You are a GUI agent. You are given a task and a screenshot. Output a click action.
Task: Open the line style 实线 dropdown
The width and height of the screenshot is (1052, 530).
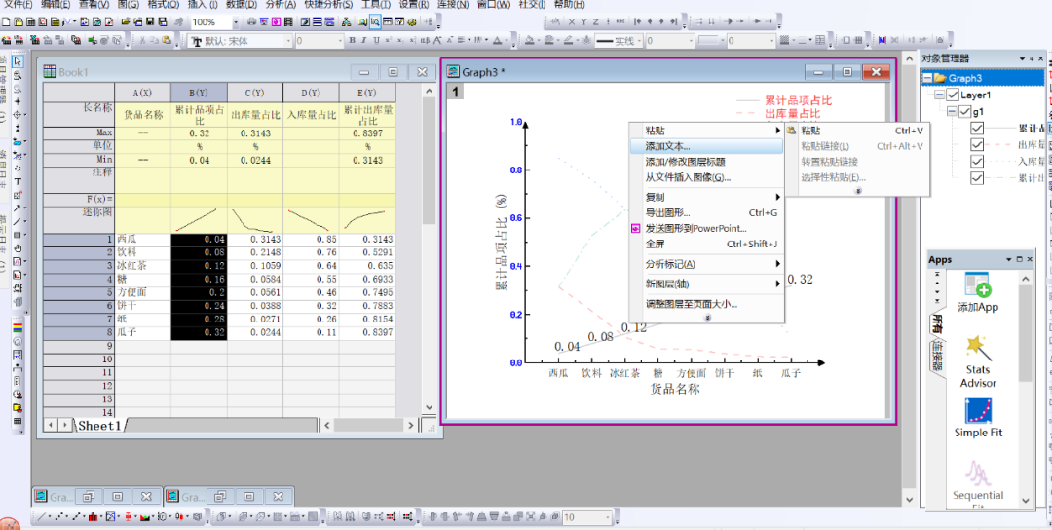639,41
